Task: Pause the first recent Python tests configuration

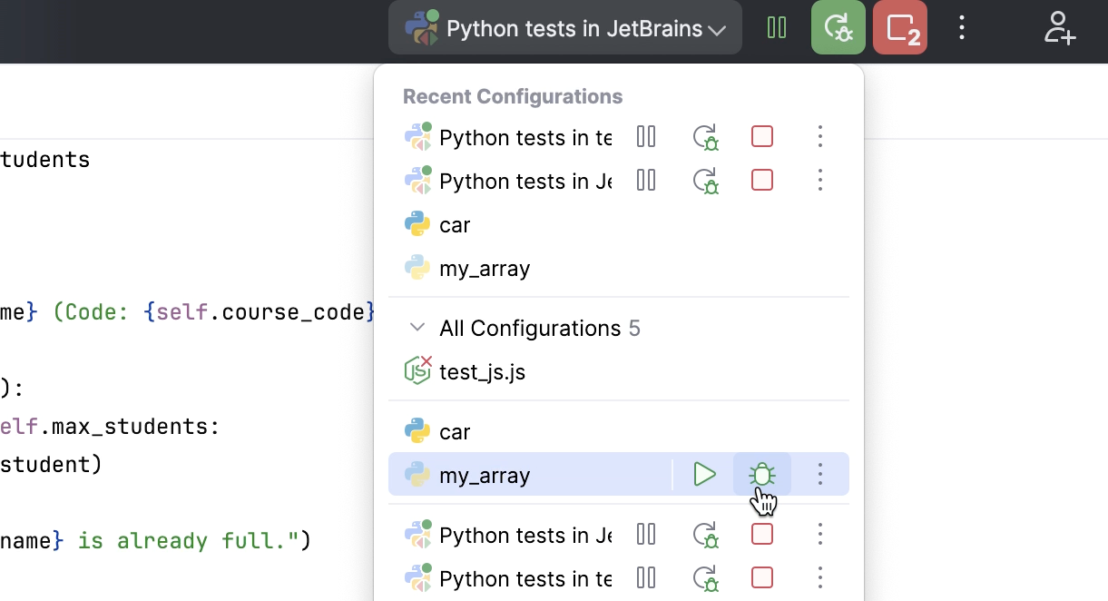Action: (646, 137)
